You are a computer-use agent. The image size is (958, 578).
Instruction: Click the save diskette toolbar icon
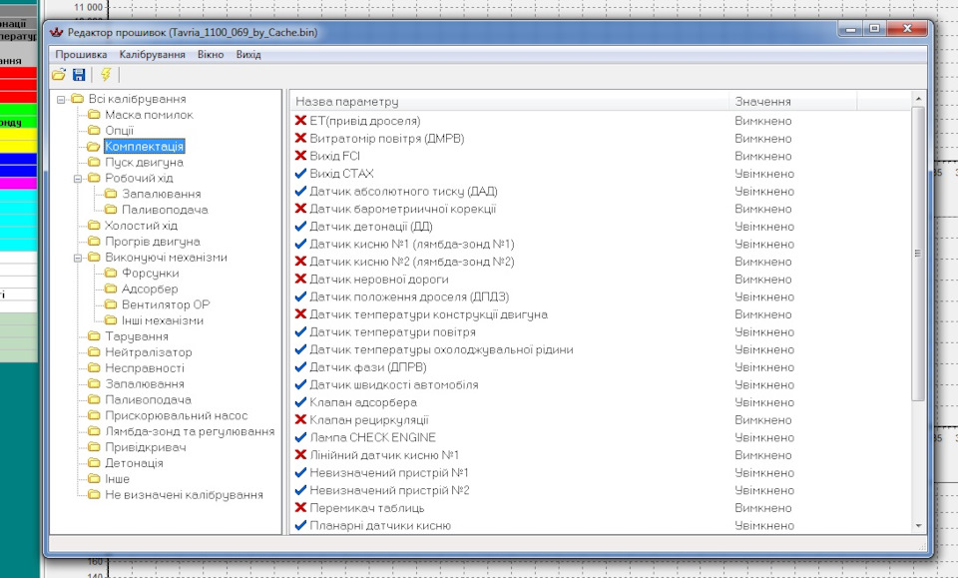(x=79, y=75)
